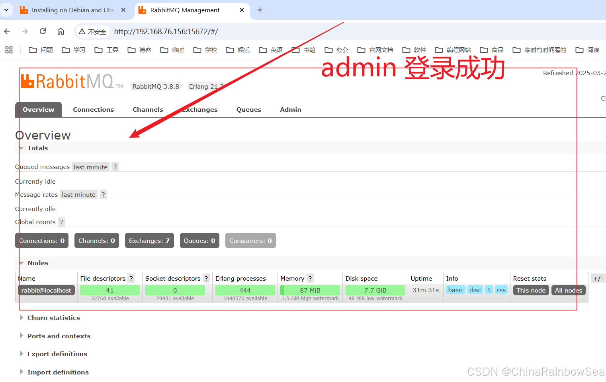Open help for Queued messages
Viewport: 606px width, 382px height.
point(115,167)
